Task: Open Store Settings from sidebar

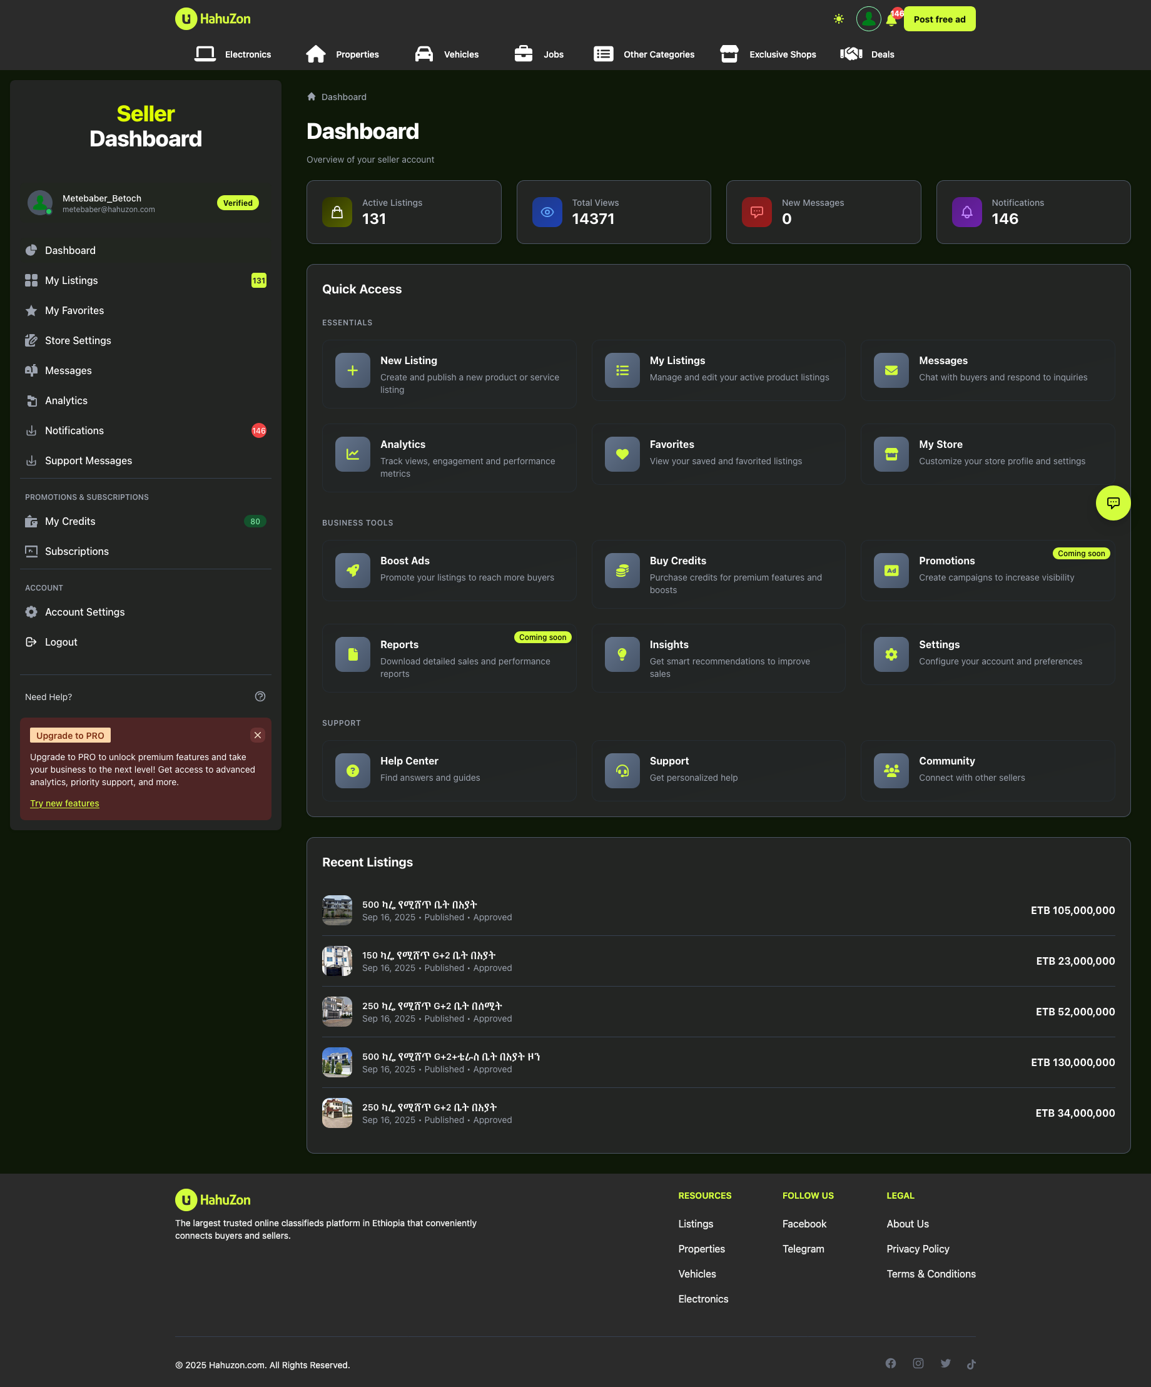Action: [x=78, y=341]
